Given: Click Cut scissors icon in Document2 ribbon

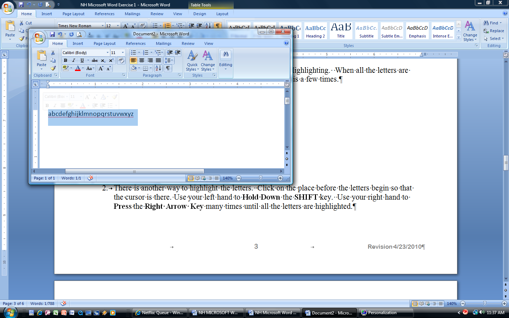Looking at the screenshot, I should (x=53, y=53).
